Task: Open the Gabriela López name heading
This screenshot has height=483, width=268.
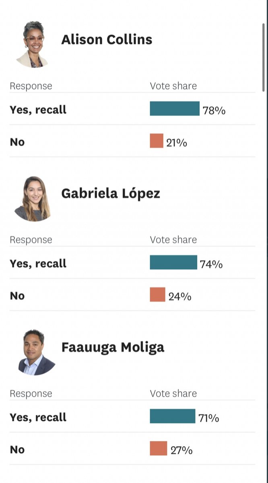Action: (111, 194)
